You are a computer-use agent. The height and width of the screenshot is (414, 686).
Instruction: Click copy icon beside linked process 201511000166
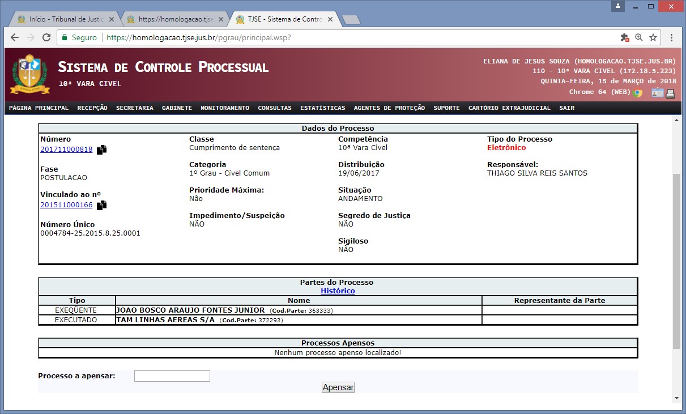tap(101, 205)
